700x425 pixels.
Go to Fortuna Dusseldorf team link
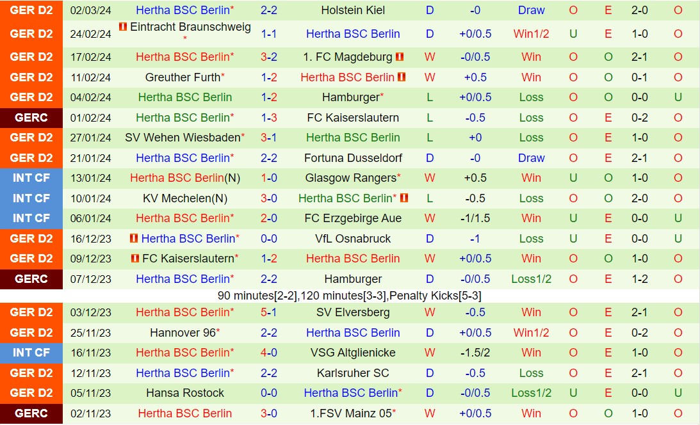click(x=353, y=158)
